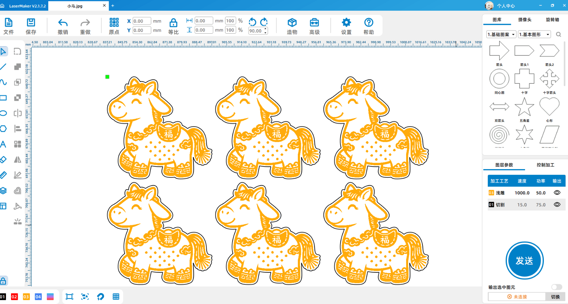Viewport: 568px width, 304px height.
Task: Pick the red 02 layer color swatch
Action: click(x=14, y=297)
